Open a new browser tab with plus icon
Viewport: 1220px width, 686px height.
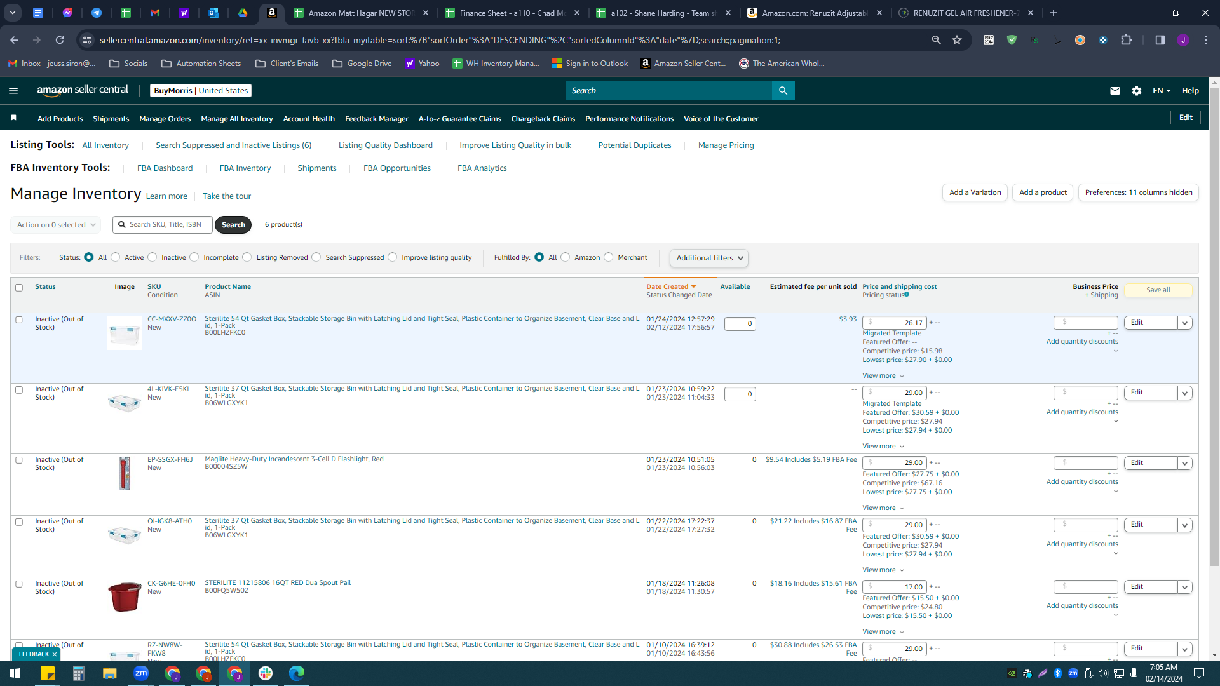(1054, 13)
